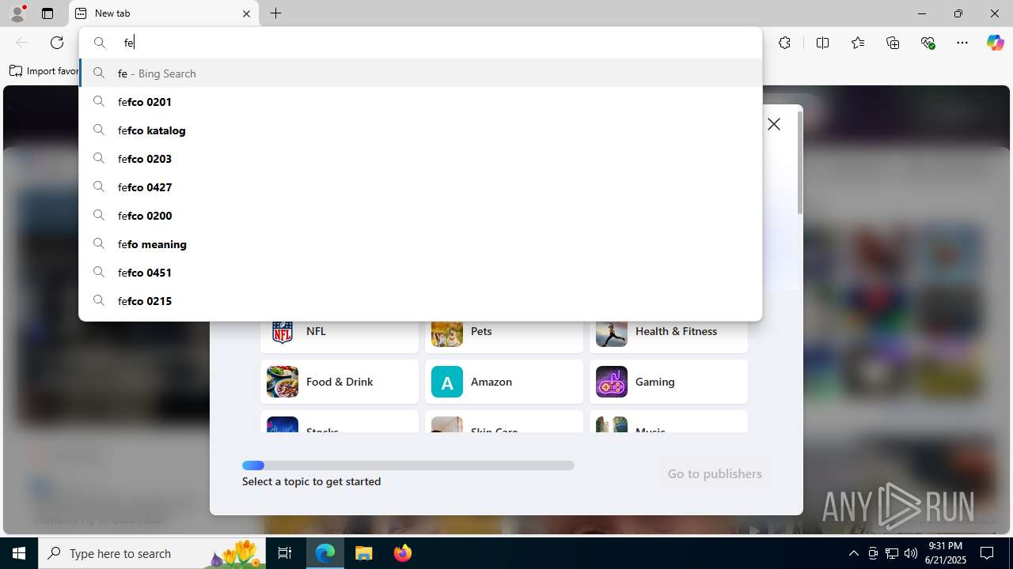1013x569 pixels.
Task: Choose suggestion fefco 0201
Action: pyautogui.click(x=420, y=101)
